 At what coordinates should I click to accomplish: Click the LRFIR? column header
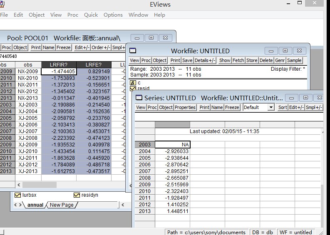coord(59,65)
